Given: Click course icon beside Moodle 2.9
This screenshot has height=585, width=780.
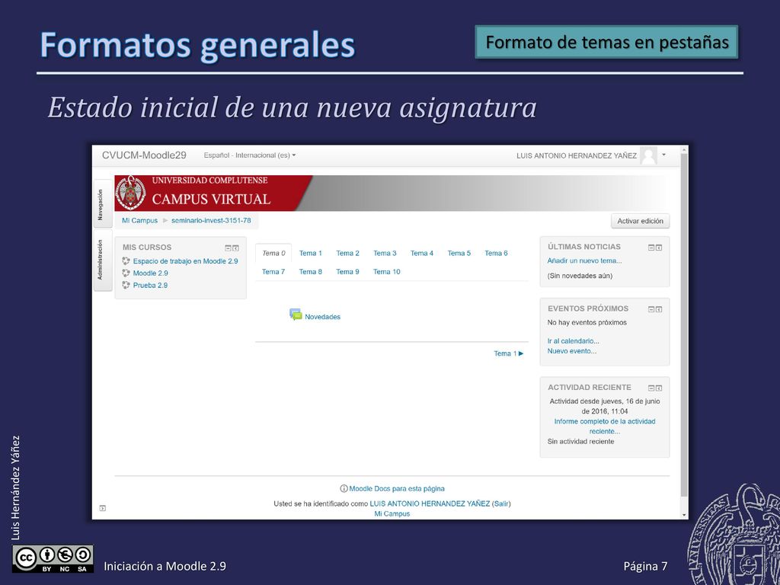Looking at the screenshot, I should [126, 273].
